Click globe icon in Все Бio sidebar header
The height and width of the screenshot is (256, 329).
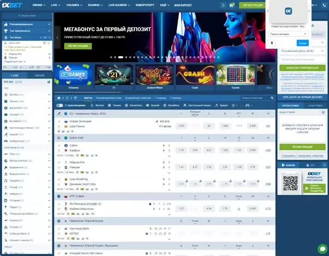49,82
